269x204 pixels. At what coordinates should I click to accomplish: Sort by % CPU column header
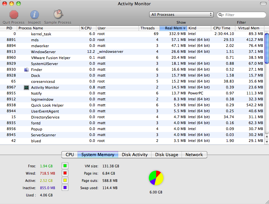pyautogui.click(x=88, y=28)
